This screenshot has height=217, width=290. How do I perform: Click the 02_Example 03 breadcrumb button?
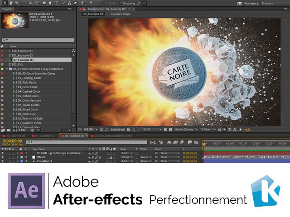[93, 14]
